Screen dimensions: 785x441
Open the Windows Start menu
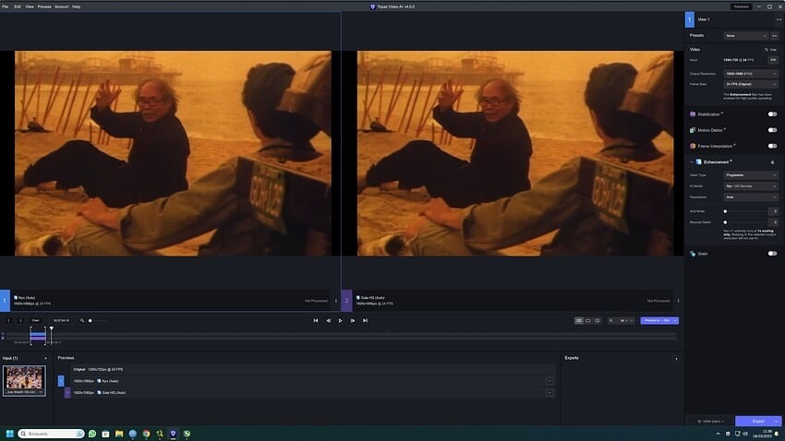click(9, 434)
